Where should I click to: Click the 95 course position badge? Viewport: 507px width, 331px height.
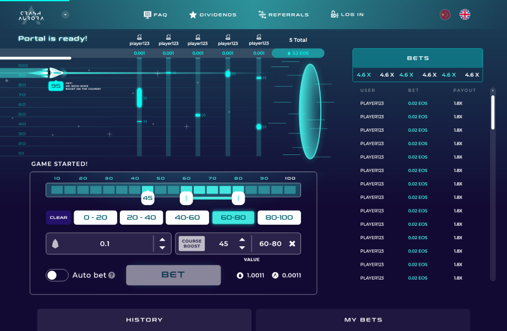(x=56, y=86)
